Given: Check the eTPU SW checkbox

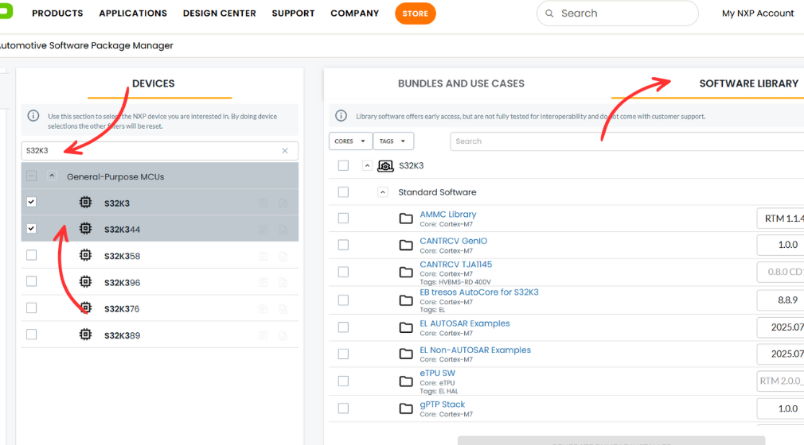Looking at the screenshot, I should pyautogui.click(x=344, y=381).
